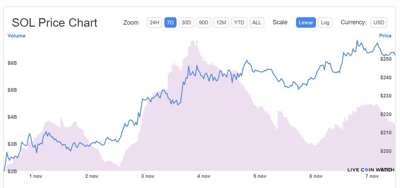Click the 4 nov date marker
Viewport: 400px width, 188px height.
[204, 176]
